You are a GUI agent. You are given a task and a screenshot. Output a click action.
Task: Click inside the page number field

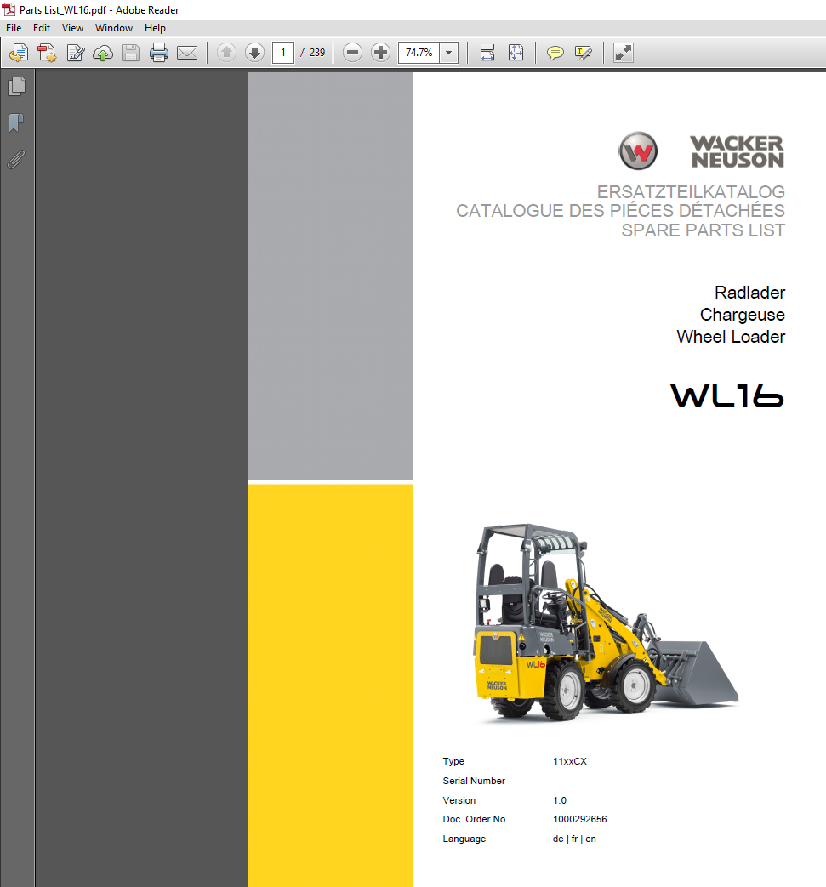(x=282, y=52)
